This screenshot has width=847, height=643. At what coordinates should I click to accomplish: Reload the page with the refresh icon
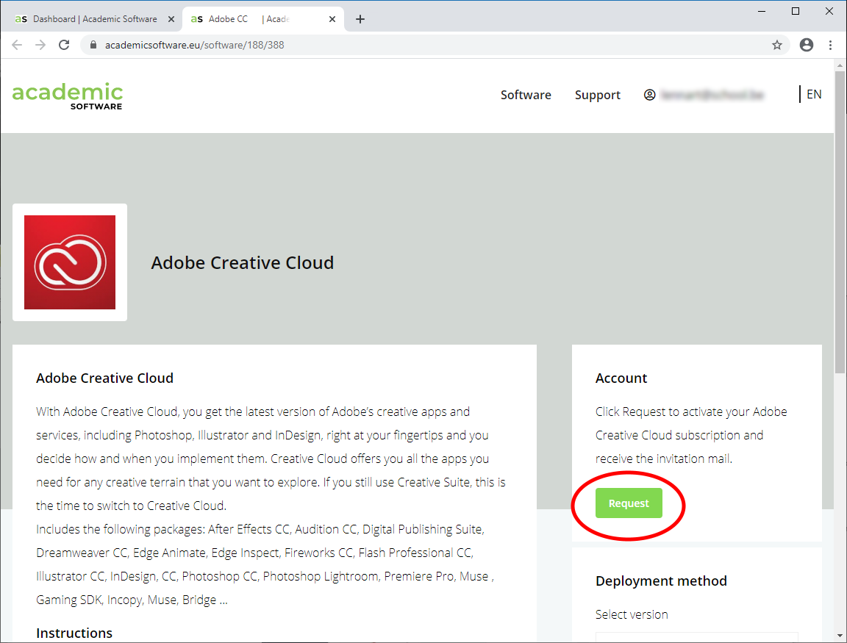(x=64, y=45)
